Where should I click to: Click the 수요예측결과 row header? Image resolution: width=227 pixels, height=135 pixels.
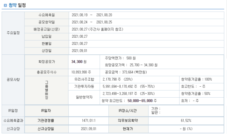click(x=13, y=121)
